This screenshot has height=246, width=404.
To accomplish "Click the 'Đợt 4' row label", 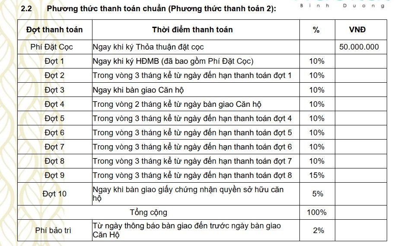I will 54,104.
